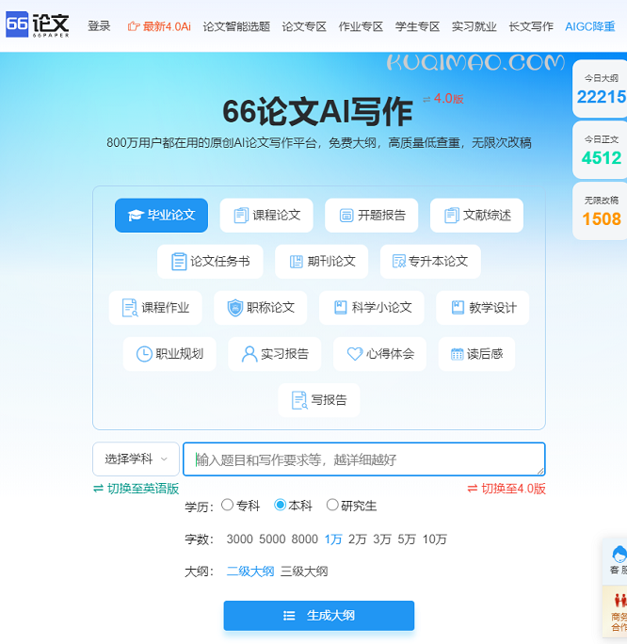Click the graduation cap icon on 毕业论文
627x644 pixels.
(x=136, y=216)
